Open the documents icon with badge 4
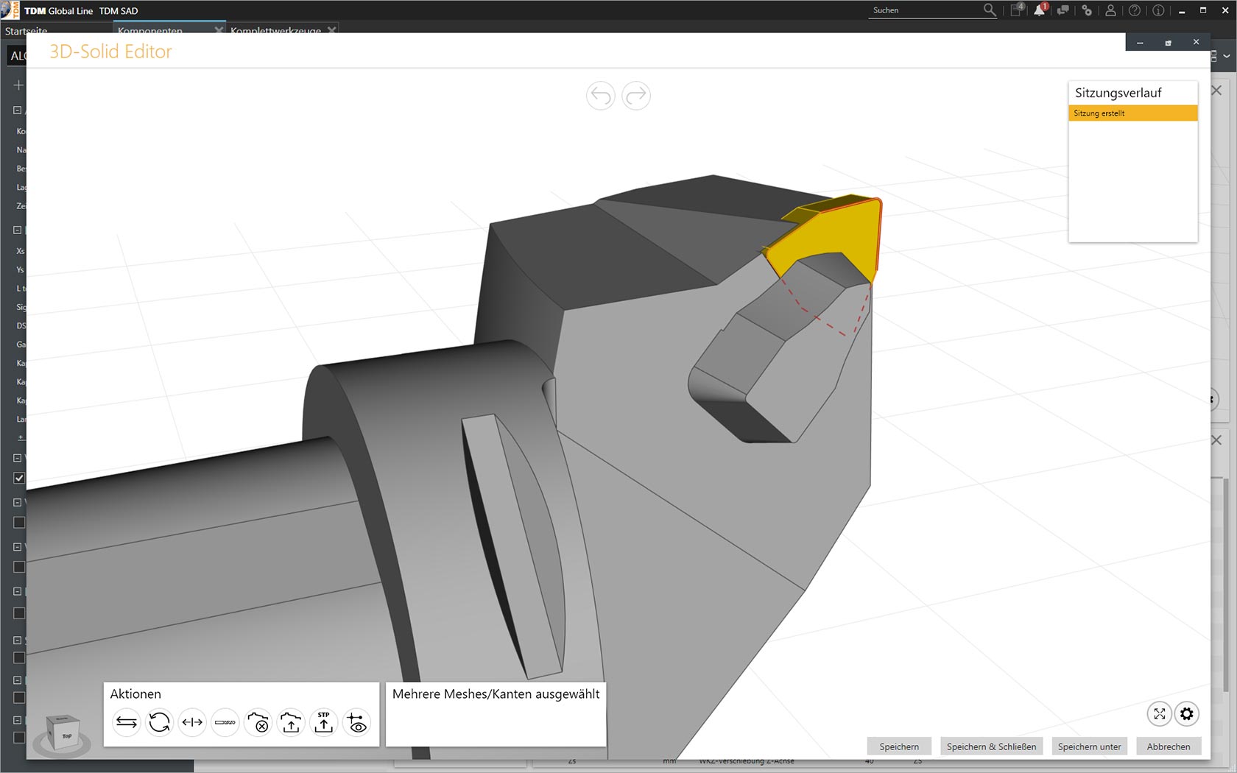This screenshot has height=773, width=1237. (x=1016, y=10)
